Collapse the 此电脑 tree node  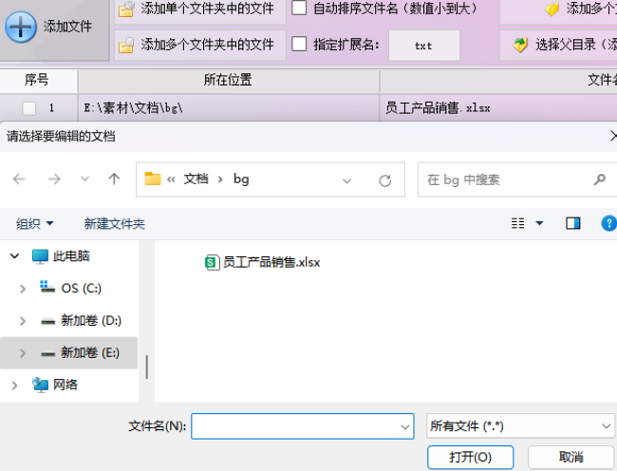pyautogui.click(x=14, y=256)
